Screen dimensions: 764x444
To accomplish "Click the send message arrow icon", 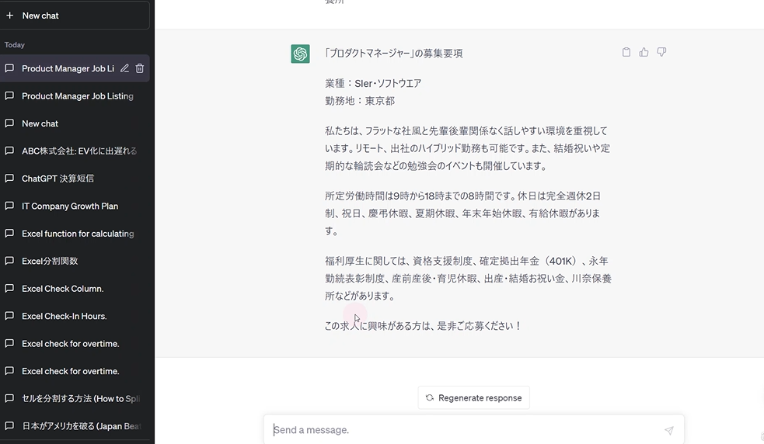I will pyautogui.click(x=668, y=430).
